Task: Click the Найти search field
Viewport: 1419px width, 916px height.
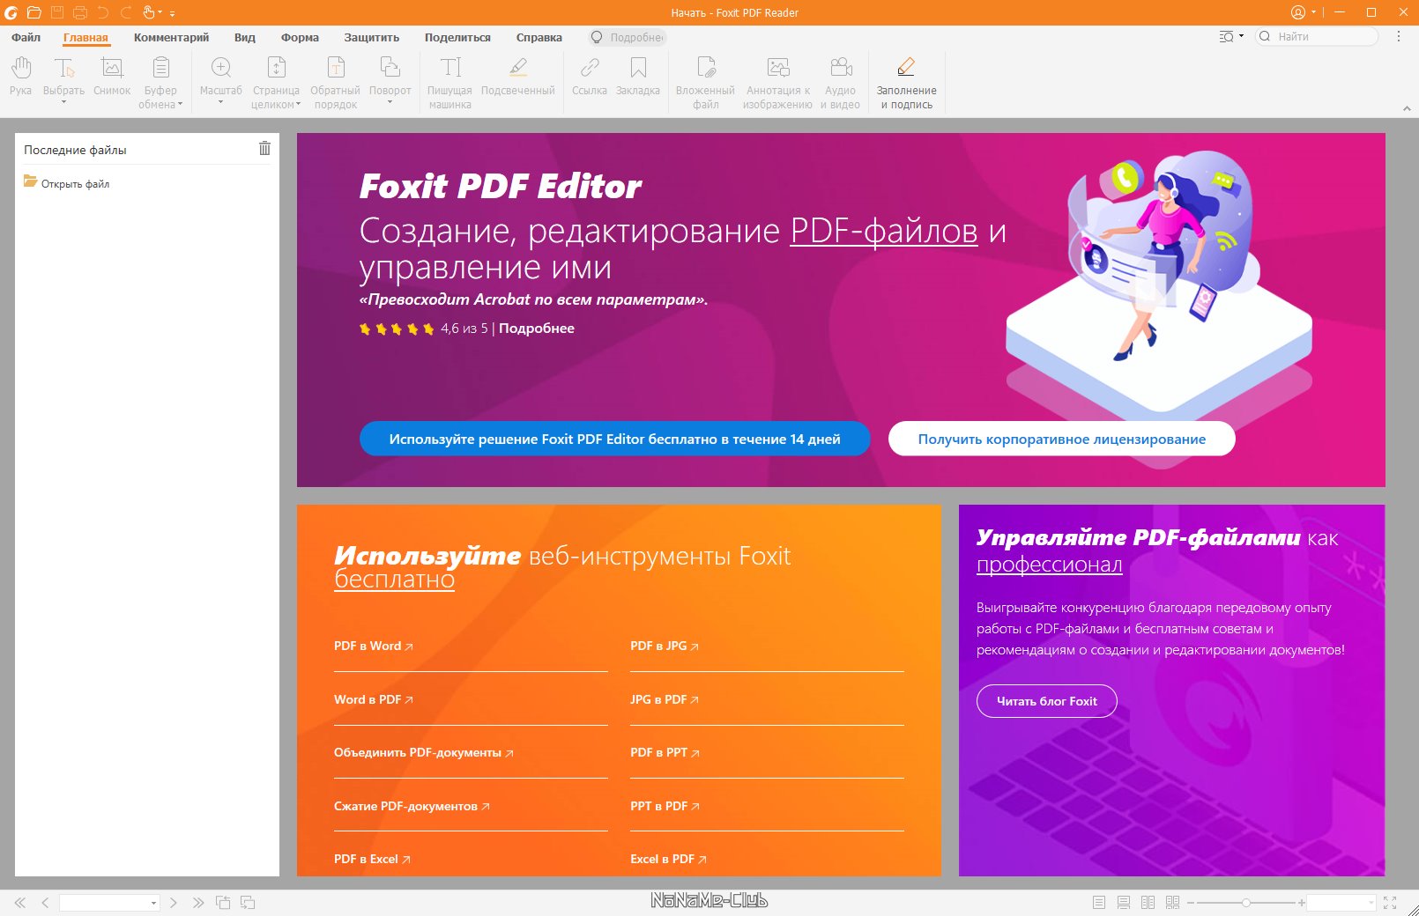Action: 1322,36
